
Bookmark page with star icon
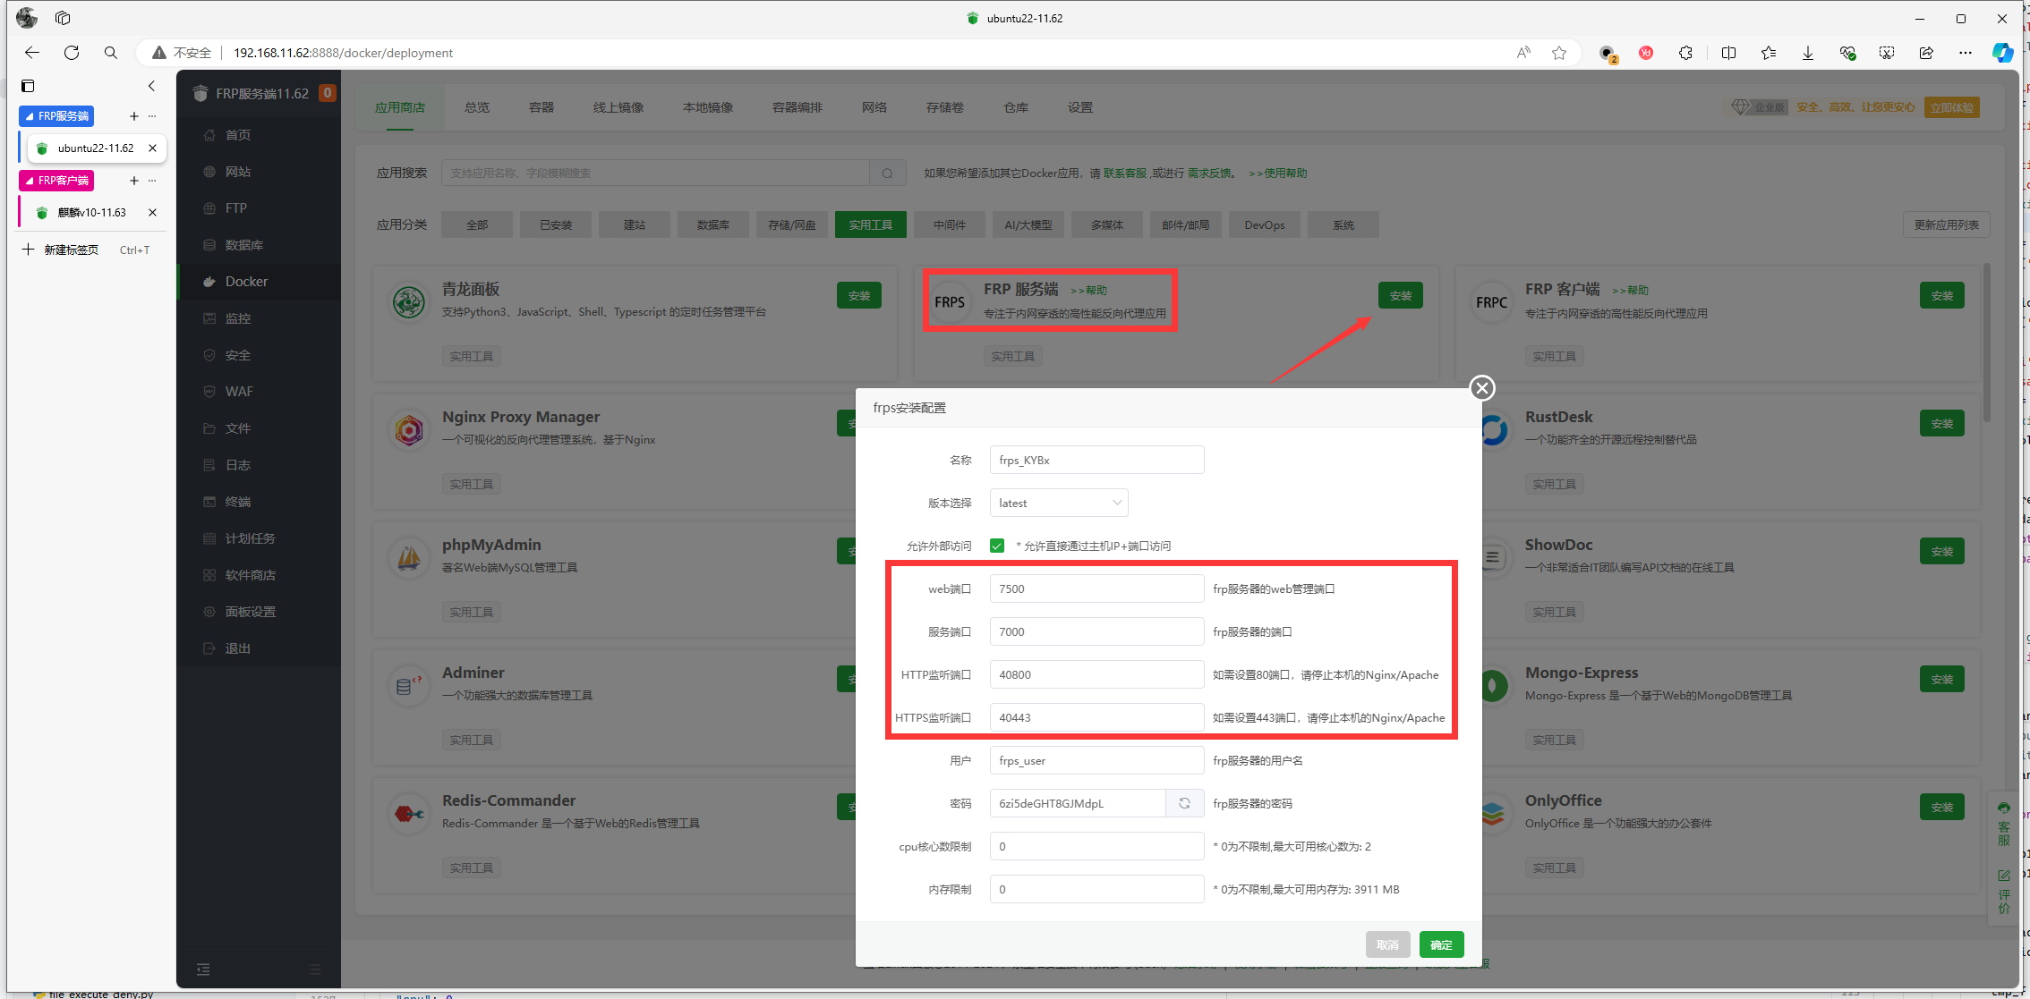click(x=1559, y=53)
